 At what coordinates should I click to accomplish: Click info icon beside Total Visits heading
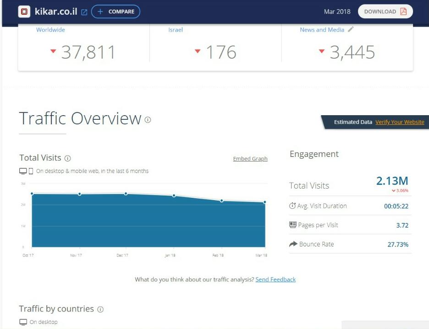67,158
